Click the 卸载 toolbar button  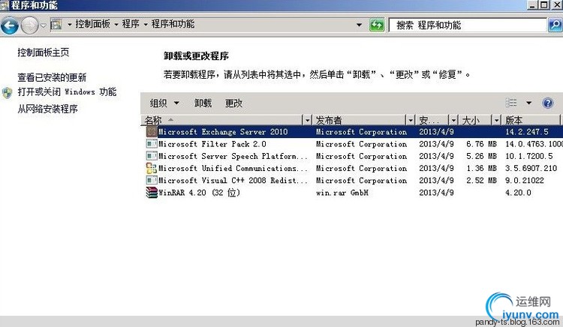click(203, 103)
